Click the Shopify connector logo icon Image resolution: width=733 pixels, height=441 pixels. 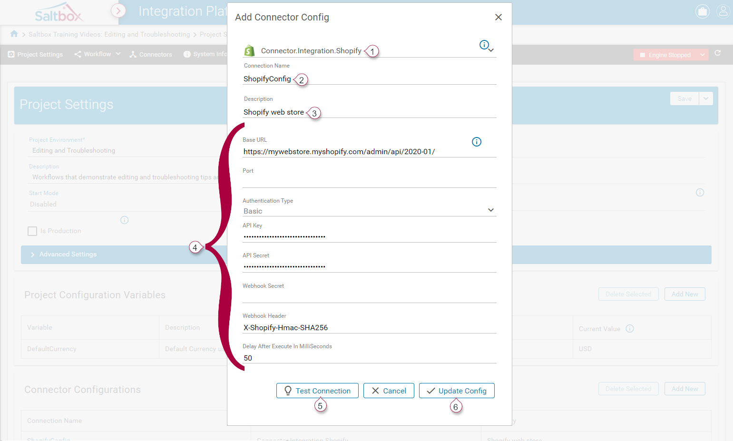249,50
